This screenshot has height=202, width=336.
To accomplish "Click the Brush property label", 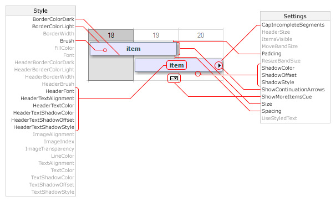I will 67,41.
